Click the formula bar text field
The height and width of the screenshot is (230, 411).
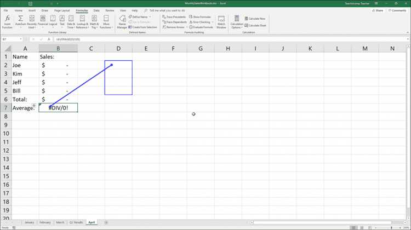click(x=230, y=39)
